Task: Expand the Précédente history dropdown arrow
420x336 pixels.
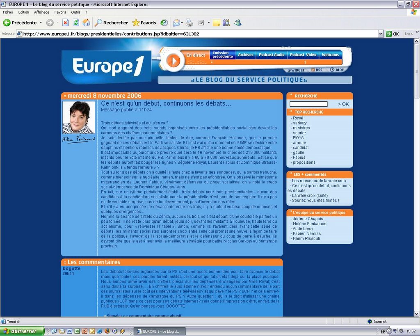Action: [x=41, y=23]
